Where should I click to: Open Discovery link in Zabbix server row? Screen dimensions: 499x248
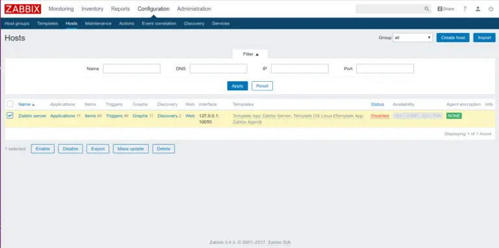click(168, 116)
